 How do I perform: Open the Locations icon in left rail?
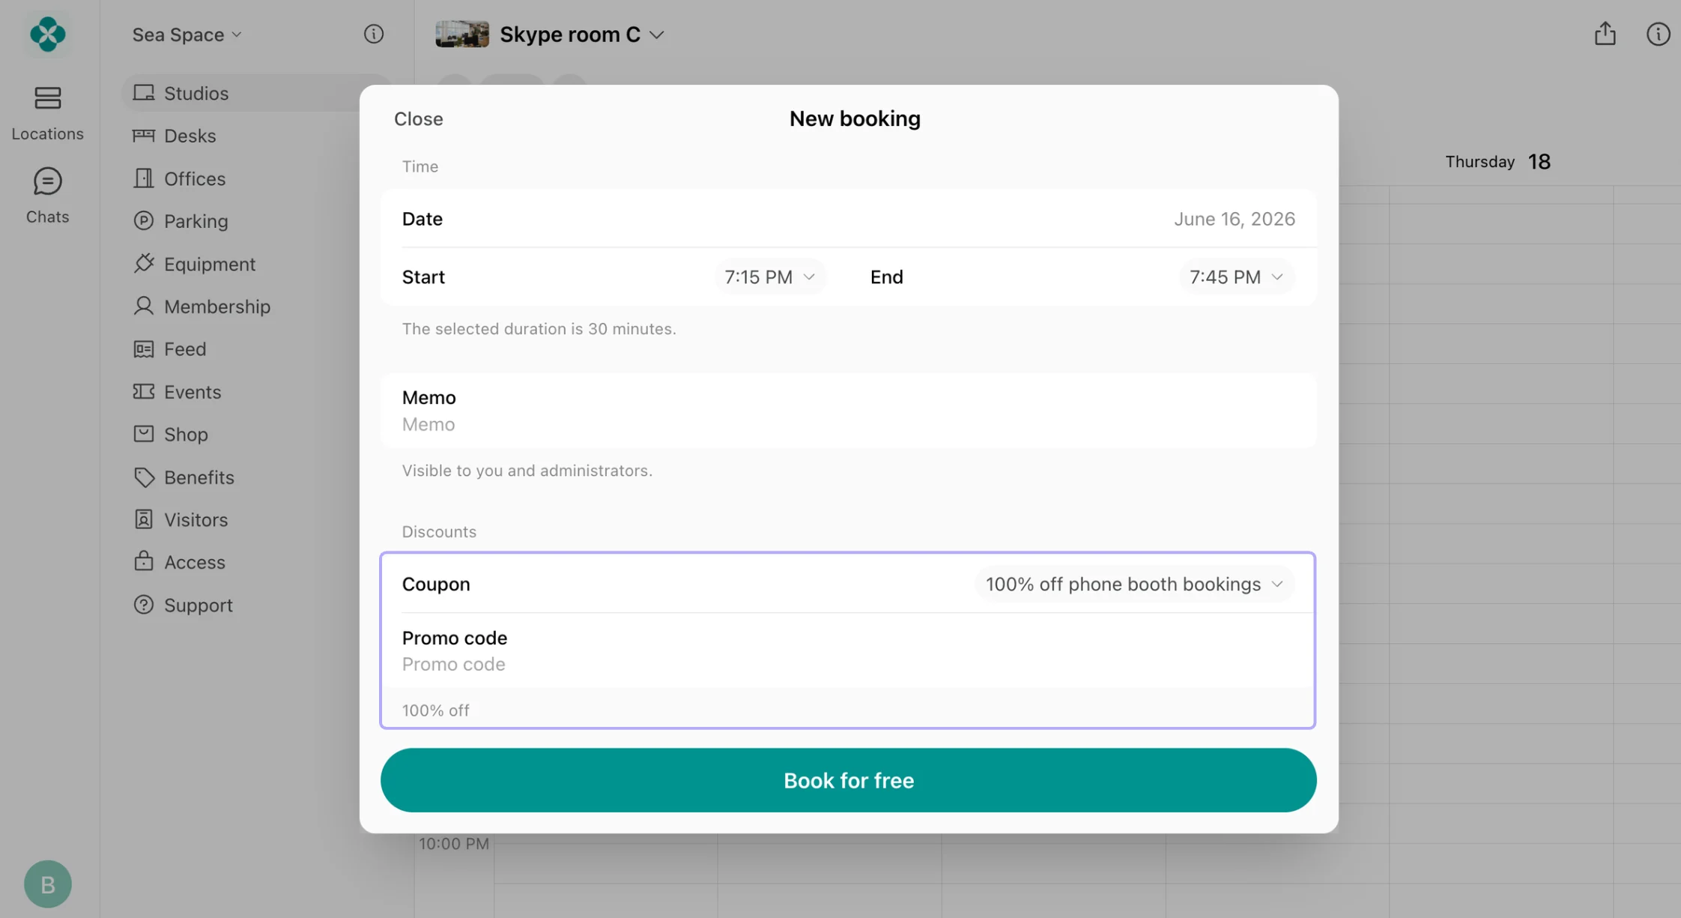coord(47,97)
